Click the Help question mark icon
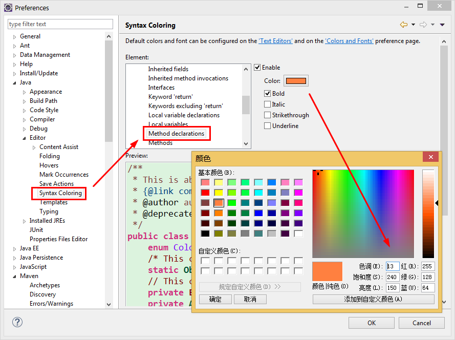The image size is (455, 340). click(x=17, y=322)
